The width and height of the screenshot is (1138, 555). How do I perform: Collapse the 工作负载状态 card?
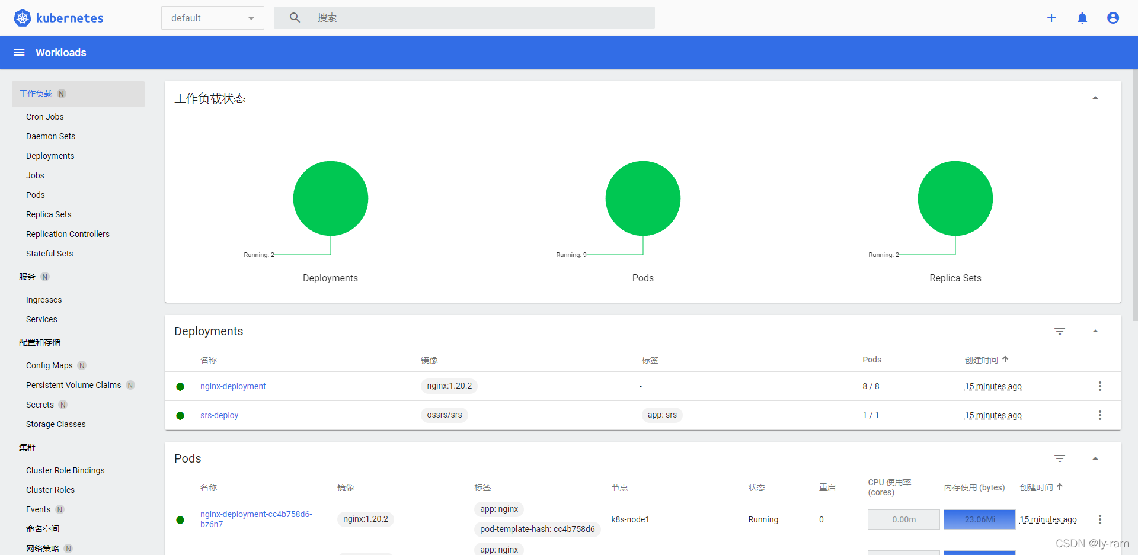(1095, 98)
